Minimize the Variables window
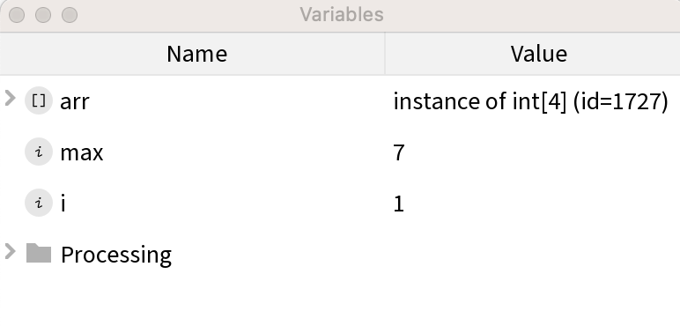Viewport: 680px width, 326px height. click(x=43, y=15)
